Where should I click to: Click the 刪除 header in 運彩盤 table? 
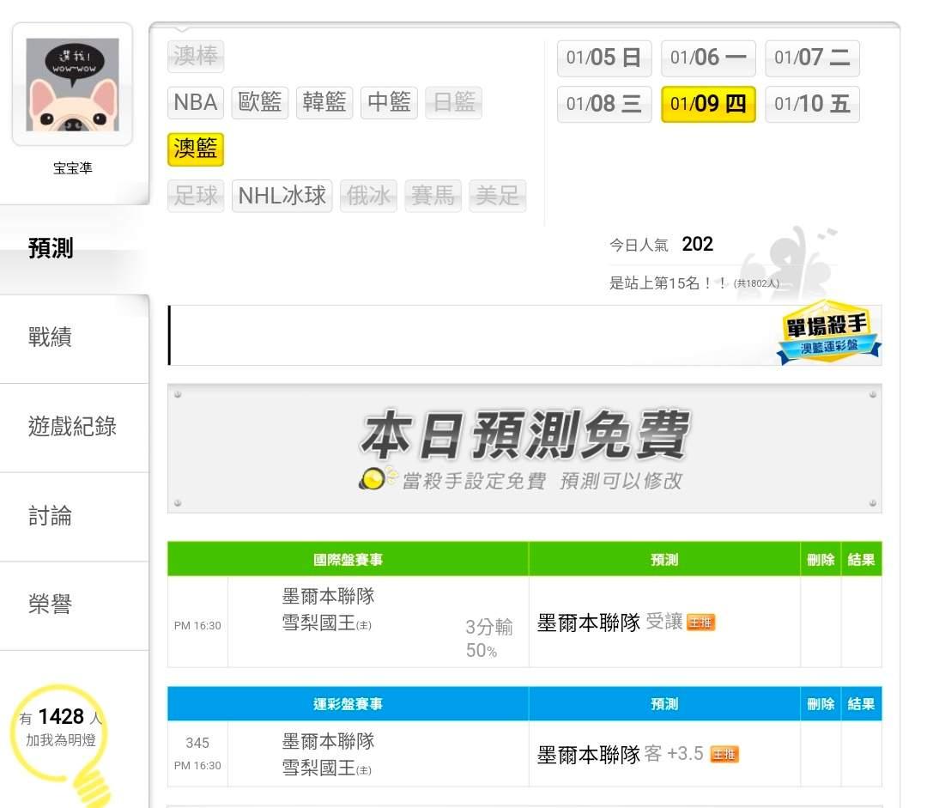pyautogui.click(x=821, y=704)
